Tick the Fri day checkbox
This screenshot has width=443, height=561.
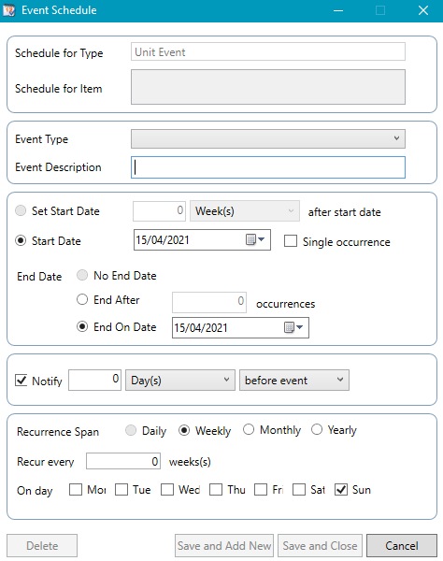pyautogui.click(x=261, y=489)
